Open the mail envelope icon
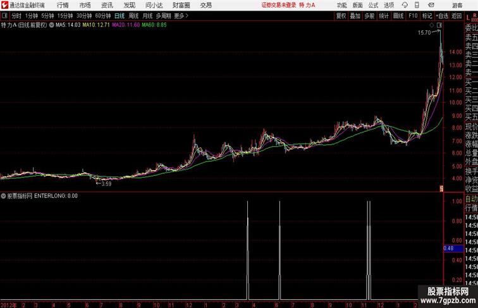 click(431, 5)
